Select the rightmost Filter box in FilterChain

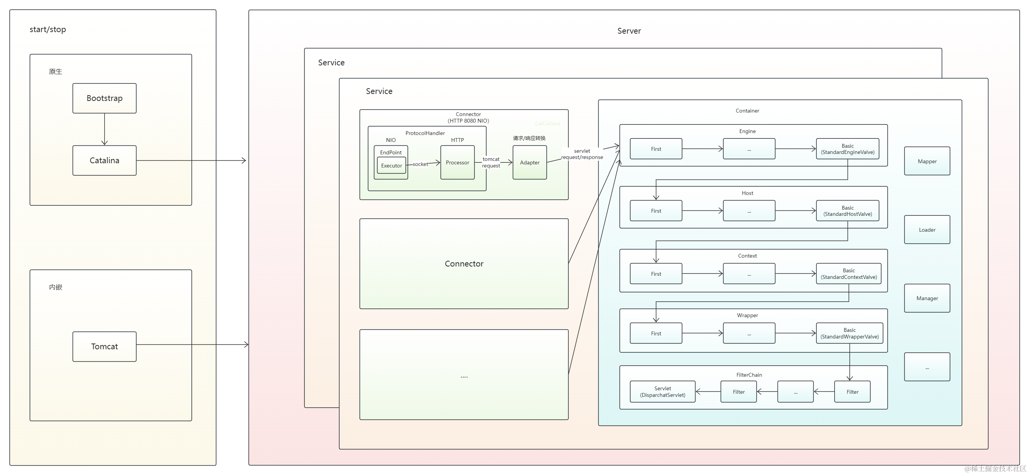point(852,392)
